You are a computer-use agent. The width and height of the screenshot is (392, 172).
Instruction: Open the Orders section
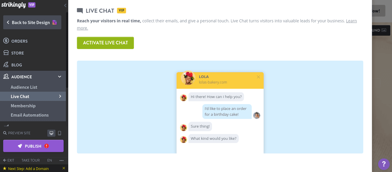click(20, 41)
